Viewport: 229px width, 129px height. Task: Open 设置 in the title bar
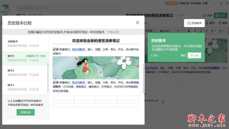[x=205, y=3]
